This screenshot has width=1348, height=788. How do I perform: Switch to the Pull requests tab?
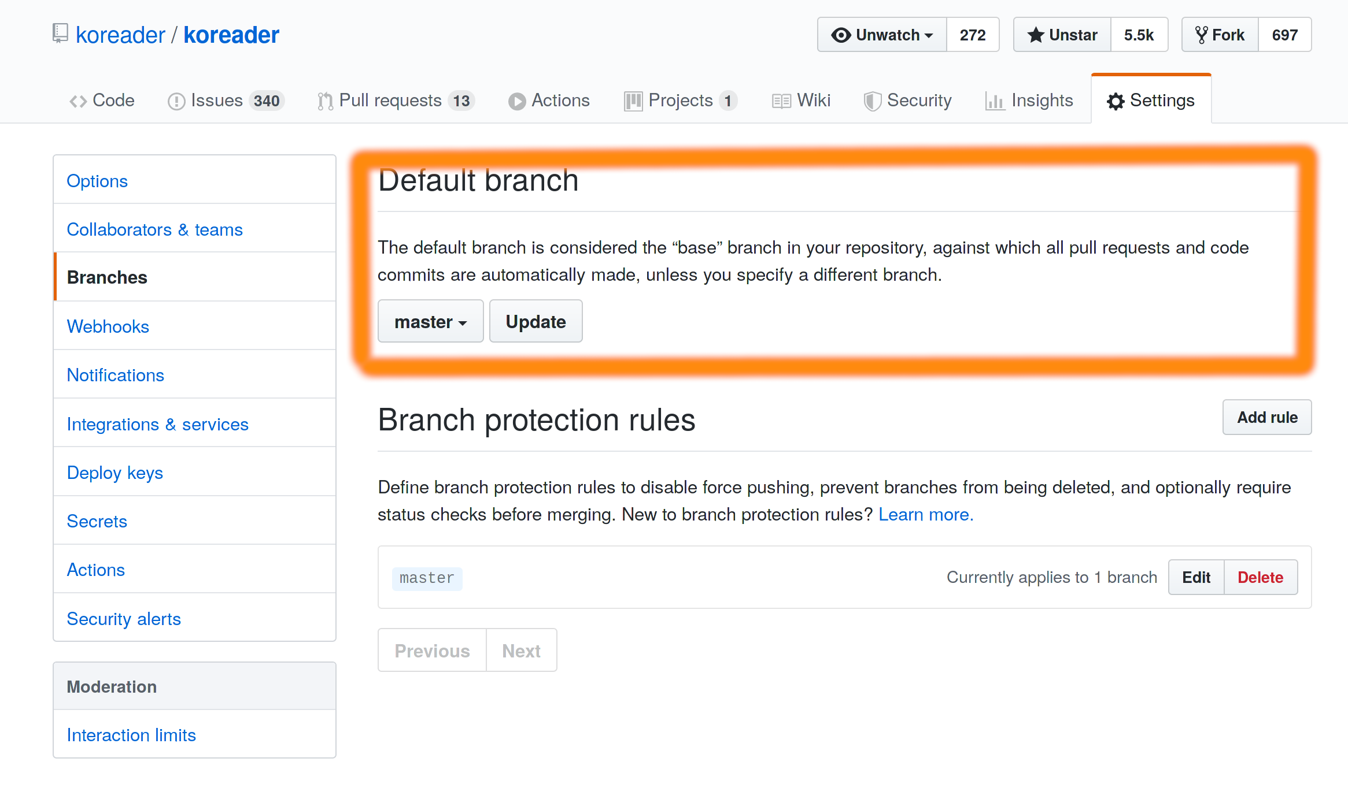tap(396, 101)
